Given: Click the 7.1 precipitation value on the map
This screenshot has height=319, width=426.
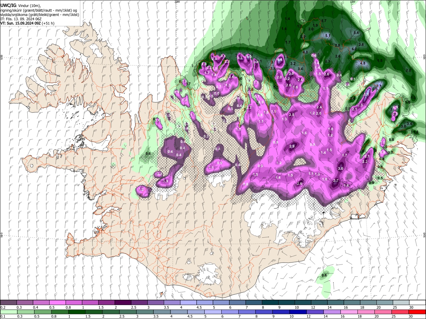Looking at the screenshot, I should click(379, 86).
